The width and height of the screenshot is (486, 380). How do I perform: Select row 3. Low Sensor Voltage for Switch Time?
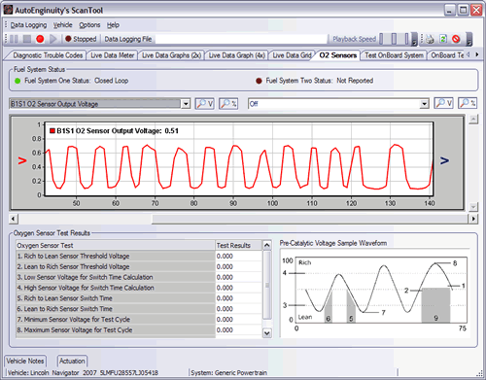pyautogui.click(x=139, y=277)
